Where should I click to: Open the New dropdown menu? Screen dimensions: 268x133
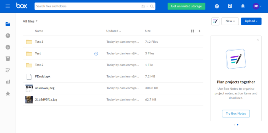tap(230, 21)
